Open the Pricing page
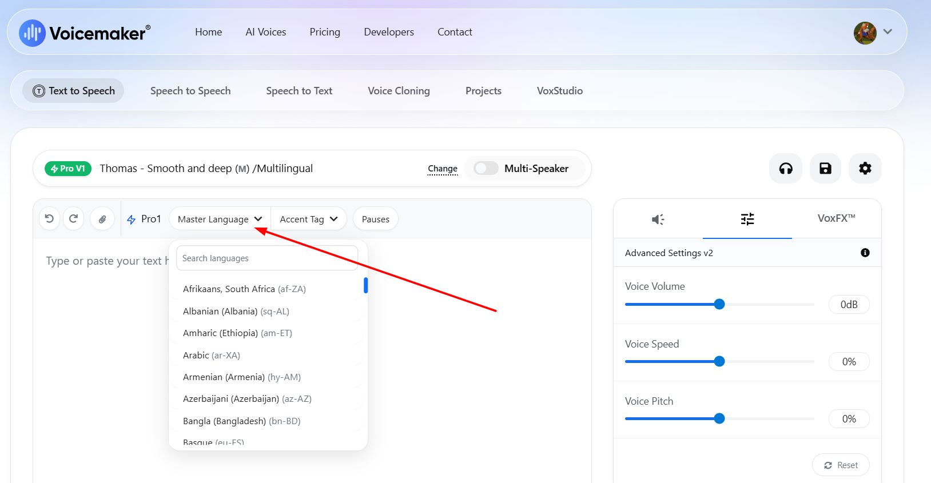Image resolution: width=931 pixels, height=483 pixels. tap(325, 32)
